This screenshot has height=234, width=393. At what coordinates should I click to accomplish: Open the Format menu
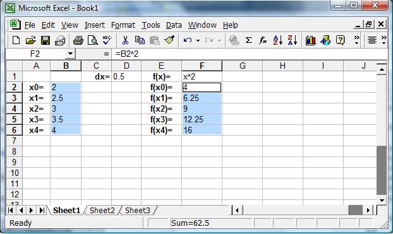pos(123,25)
